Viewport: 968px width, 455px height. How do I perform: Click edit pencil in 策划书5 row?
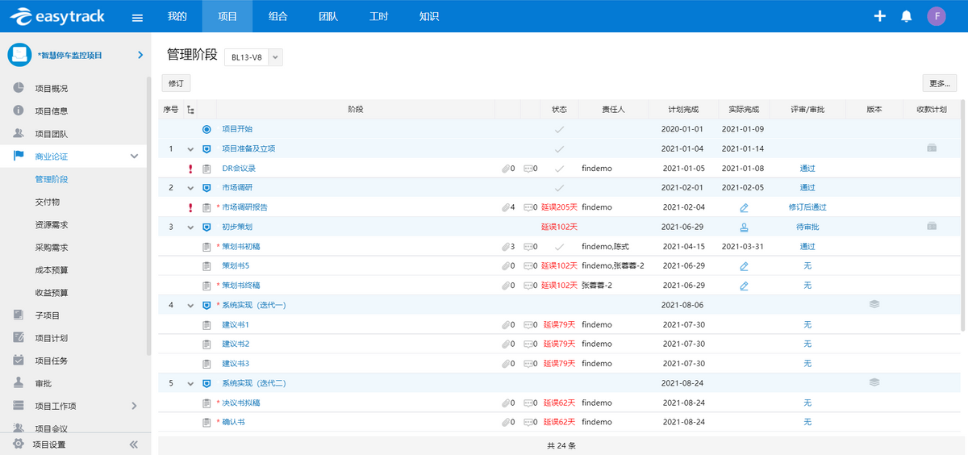[744, 265]
